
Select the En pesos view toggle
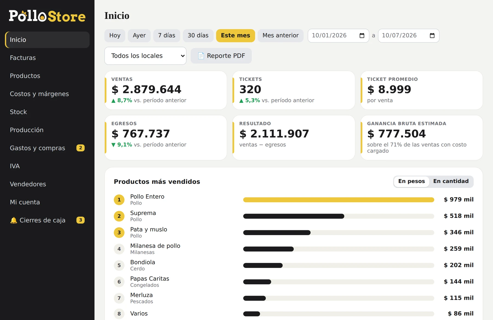tap(411, 181)
